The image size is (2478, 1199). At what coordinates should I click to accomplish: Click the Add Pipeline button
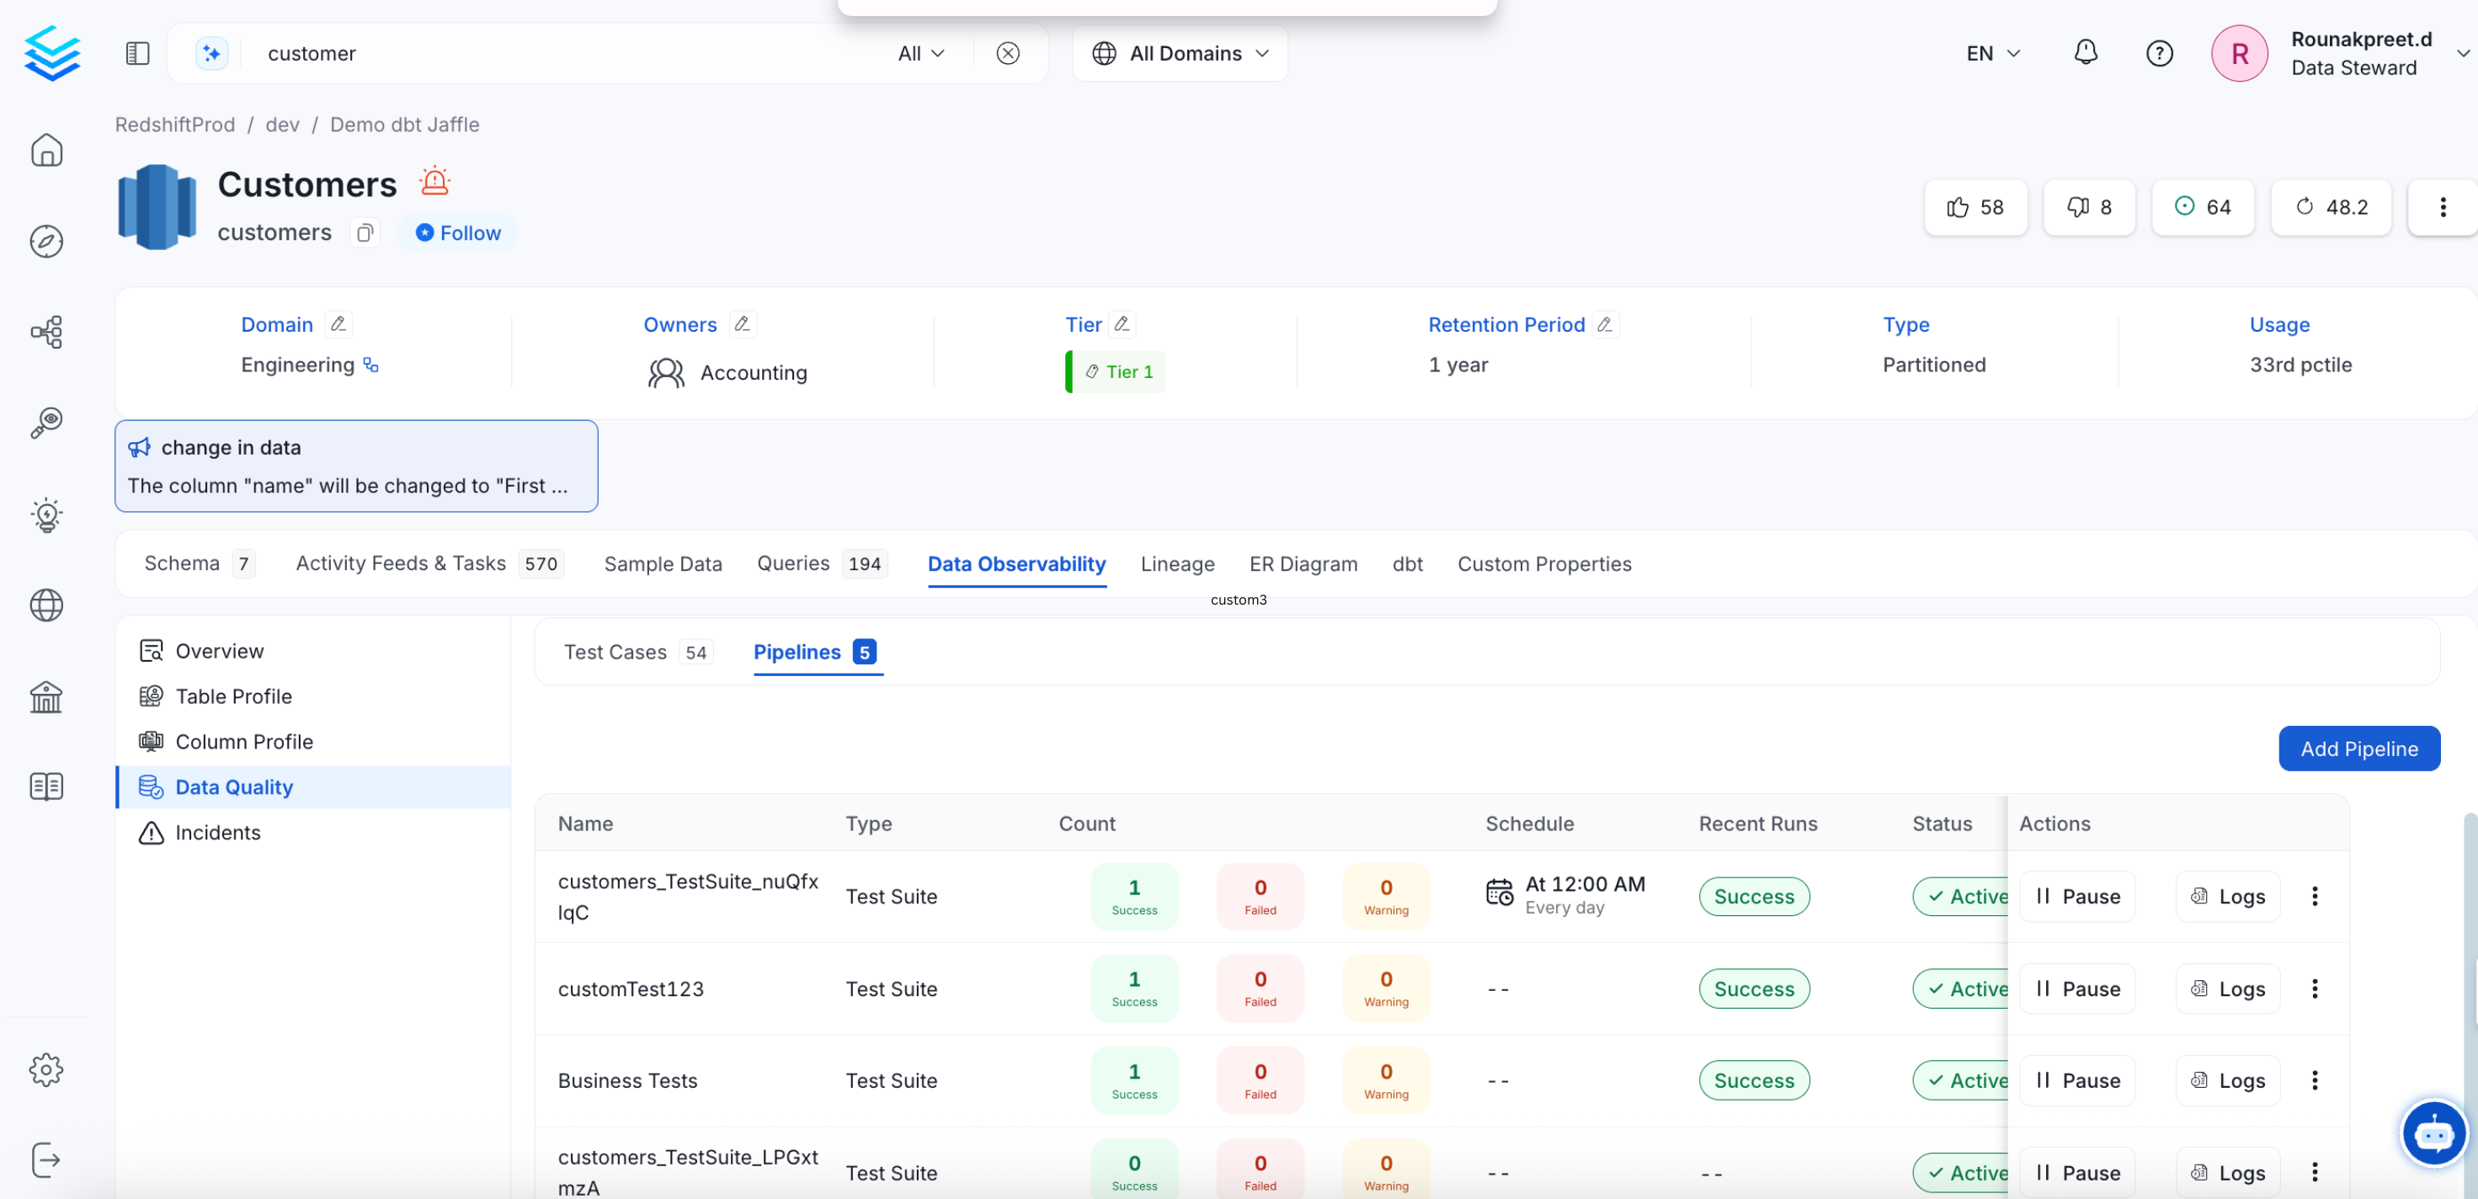pos(2358,749)
